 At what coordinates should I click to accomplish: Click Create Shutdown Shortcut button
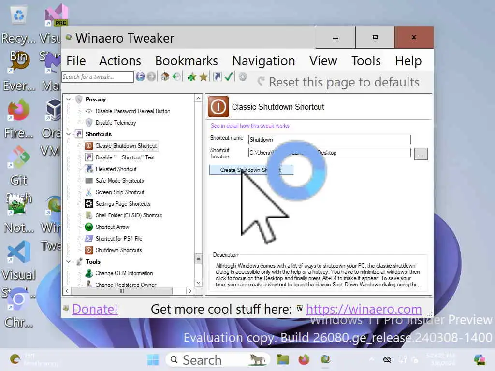click(251, 170)
